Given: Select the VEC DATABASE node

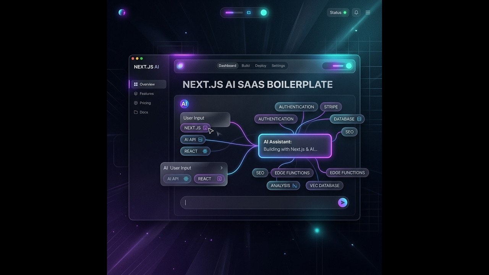Looking at the screenshot, I should 324,186.
